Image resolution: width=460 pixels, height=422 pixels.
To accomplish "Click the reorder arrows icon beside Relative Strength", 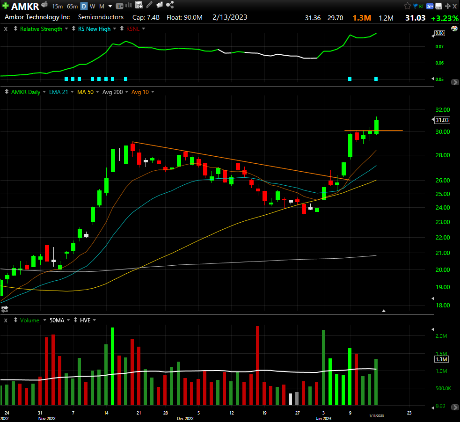I will (x=15, y=29).
